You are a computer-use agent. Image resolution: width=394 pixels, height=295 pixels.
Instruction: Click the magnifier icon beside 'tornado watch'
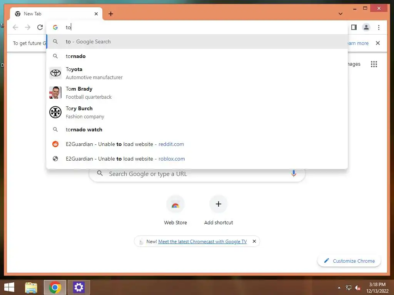(55, 129)
